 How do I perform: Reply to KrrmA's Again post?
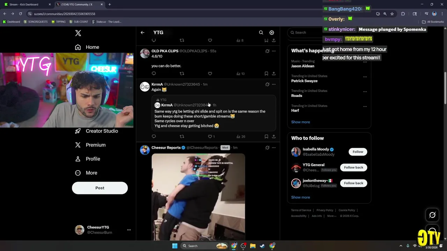click(x=154, y=136)
